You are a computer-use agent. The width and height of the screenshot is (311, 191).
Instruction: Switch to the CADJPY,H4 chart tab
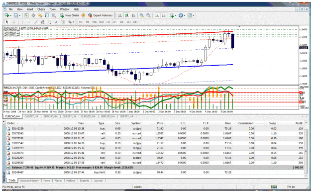tap(31, 116)
